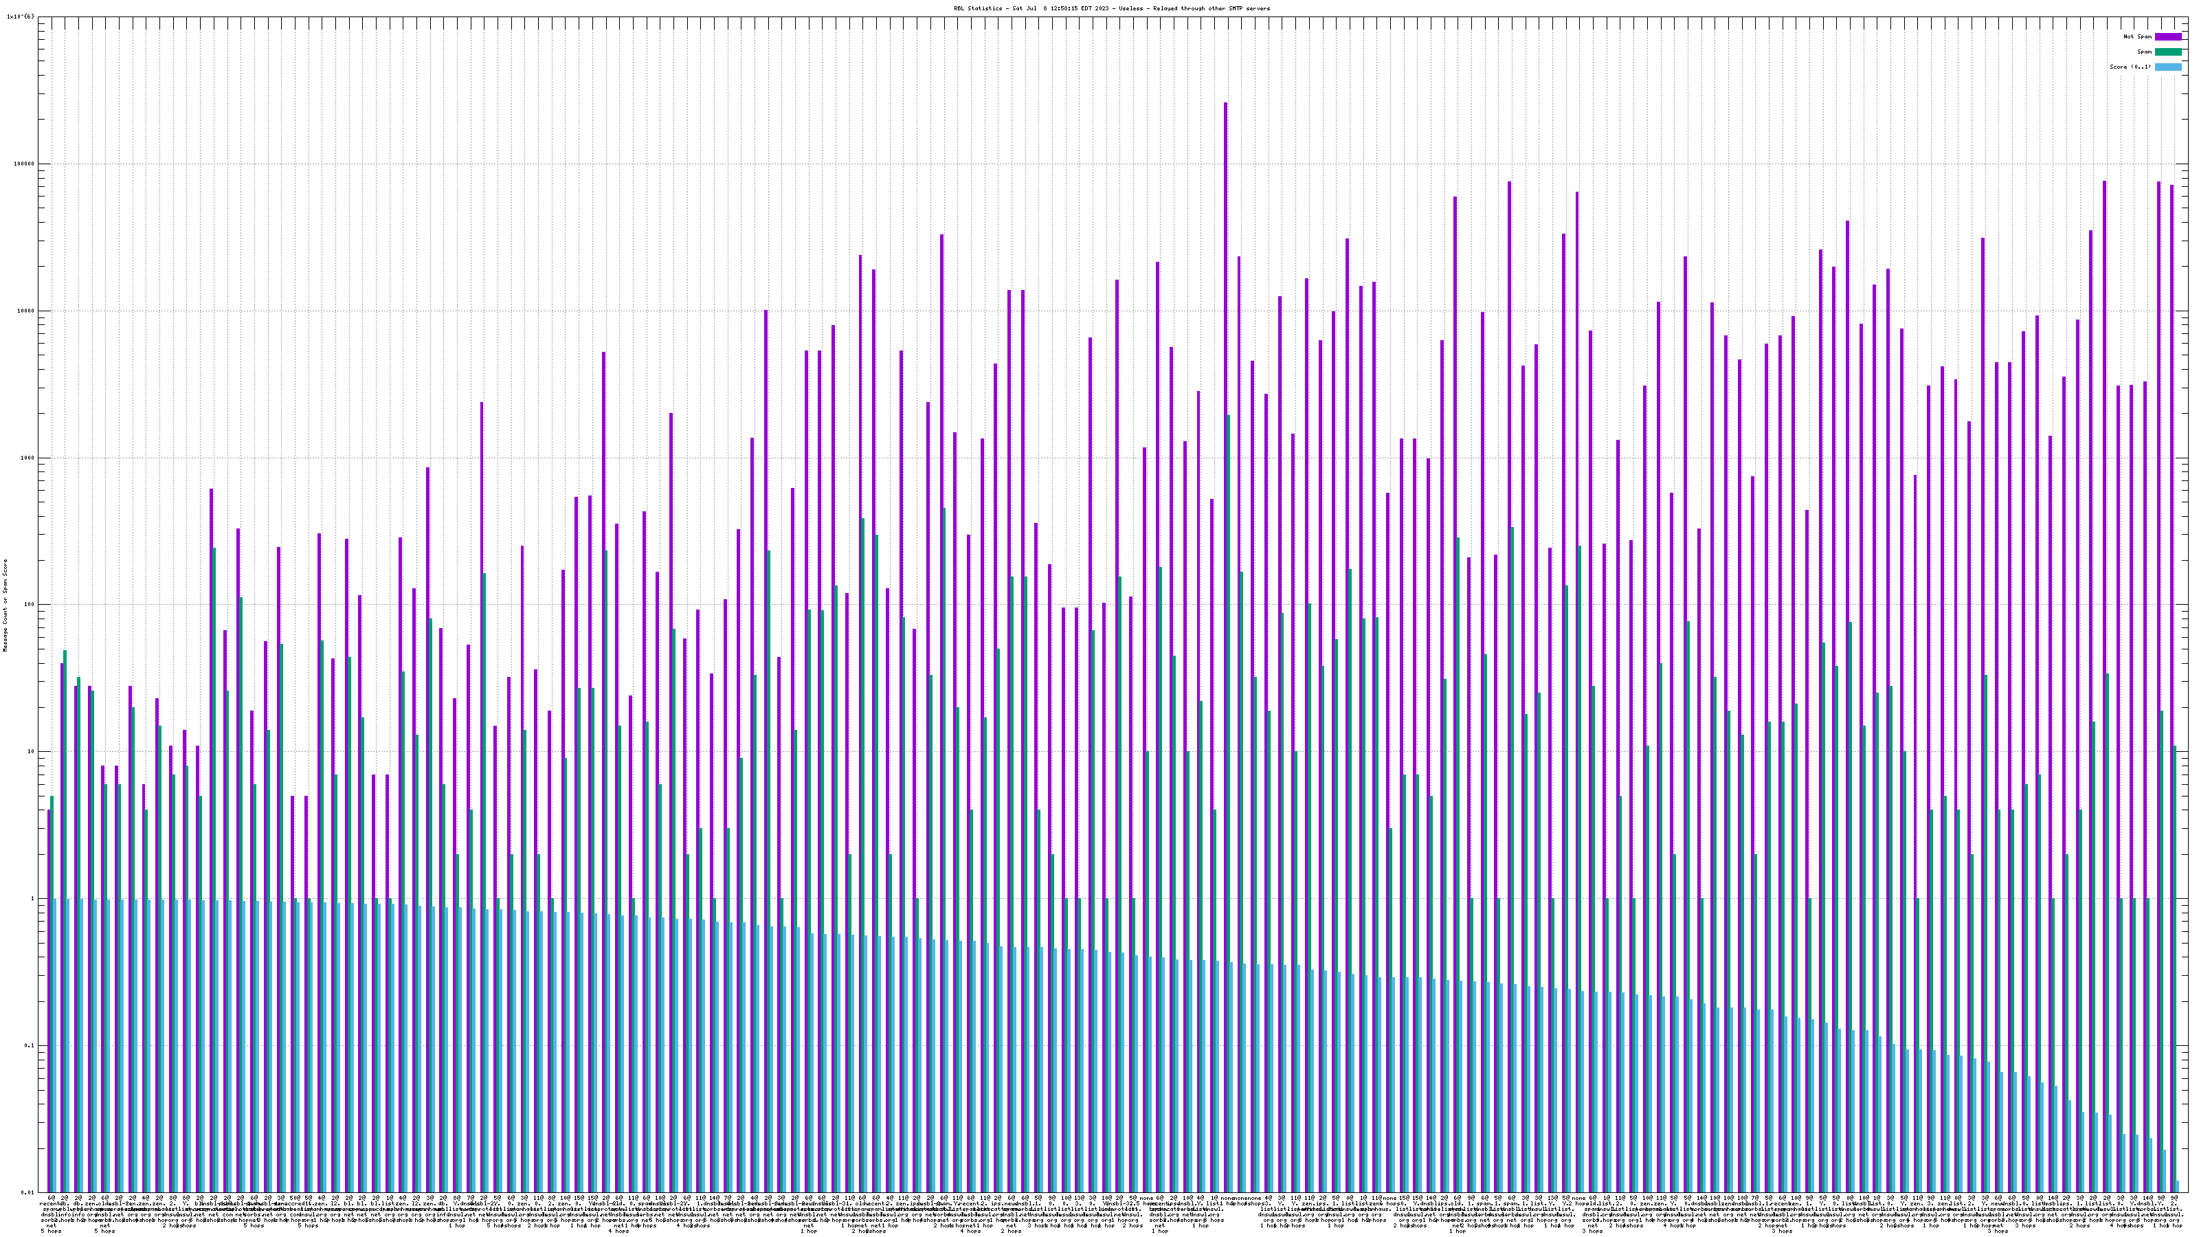Screen dimensions: 2199x1237
Task: Click the 1000 y-axis tick label
Action: click(27, 458)
